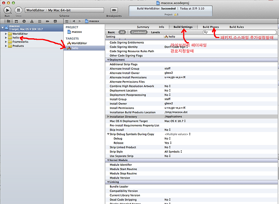Open the Use Separate Strip dropdown
Screen dimensions: 279x204
coord(167,156)
